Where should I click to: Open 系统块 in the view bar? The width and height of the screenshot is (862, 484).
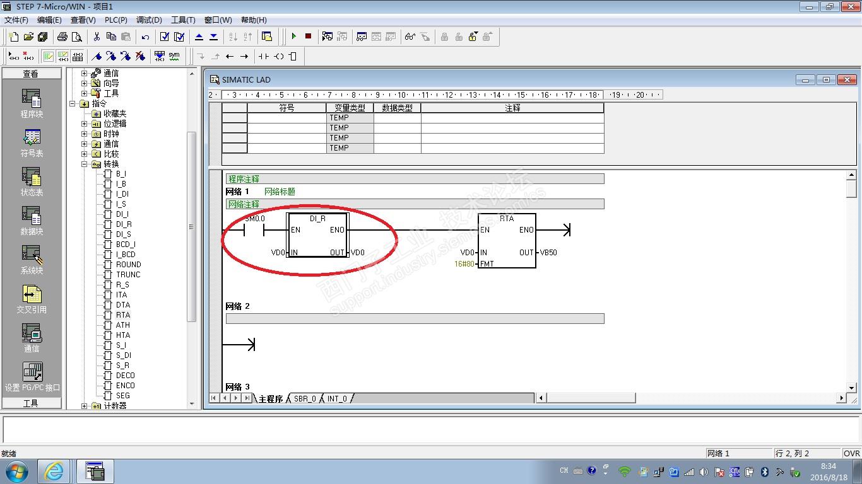(32, 260)
